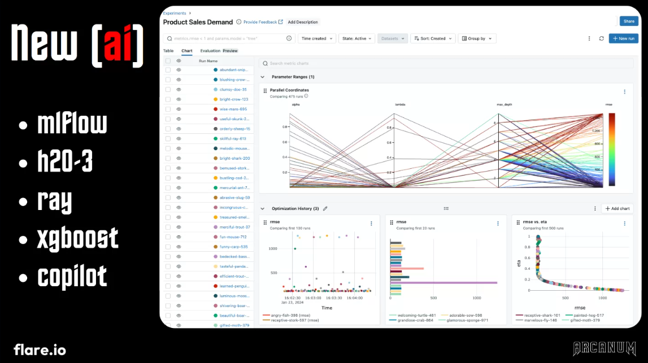Open the Parallel Coordinates chart options menu
648x363 pixels.
624,91
